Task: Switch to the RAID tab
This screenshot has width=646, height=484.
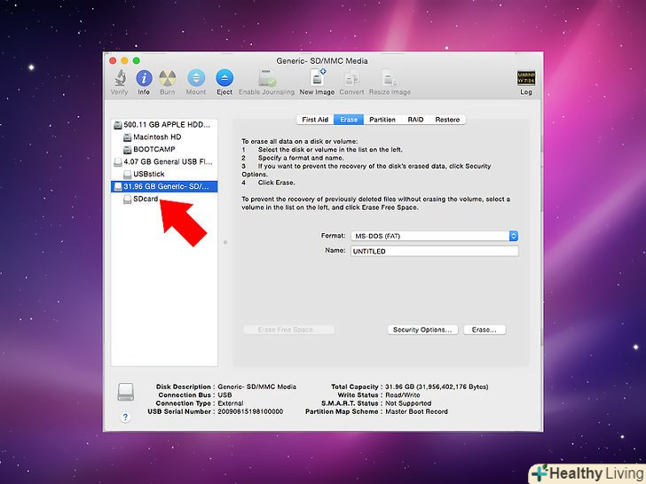Action: (x=415, y=120)
